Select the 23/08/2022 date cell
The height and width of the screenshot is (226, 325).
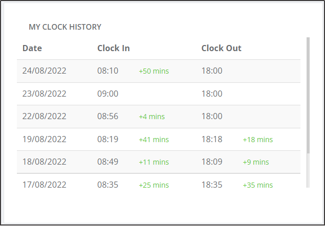tap(45, 94)
